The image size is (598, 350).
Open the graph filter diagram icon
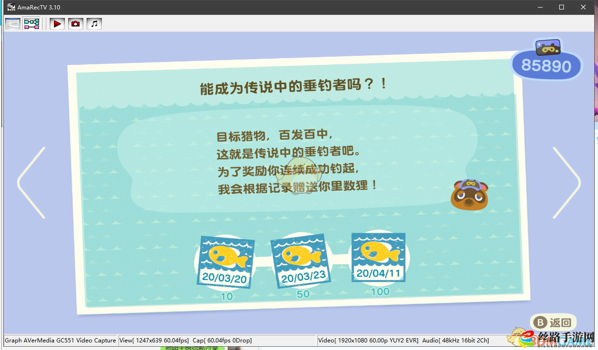[x=32, y=24]
